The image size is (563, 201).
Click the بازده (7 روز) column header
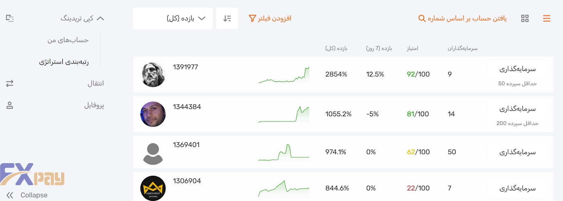[379, 48]
